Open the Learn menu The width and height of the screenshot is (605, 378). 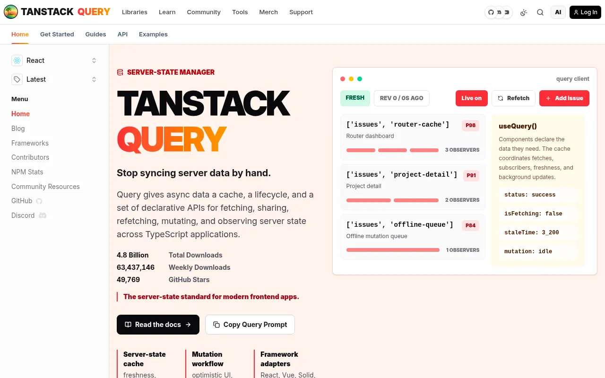click(x=167, y=12)
